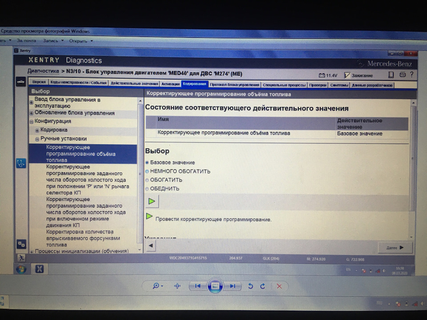The image size is (427, 320).
Task: Select idle speed при включенном режиме движения item
Action: 83,212
